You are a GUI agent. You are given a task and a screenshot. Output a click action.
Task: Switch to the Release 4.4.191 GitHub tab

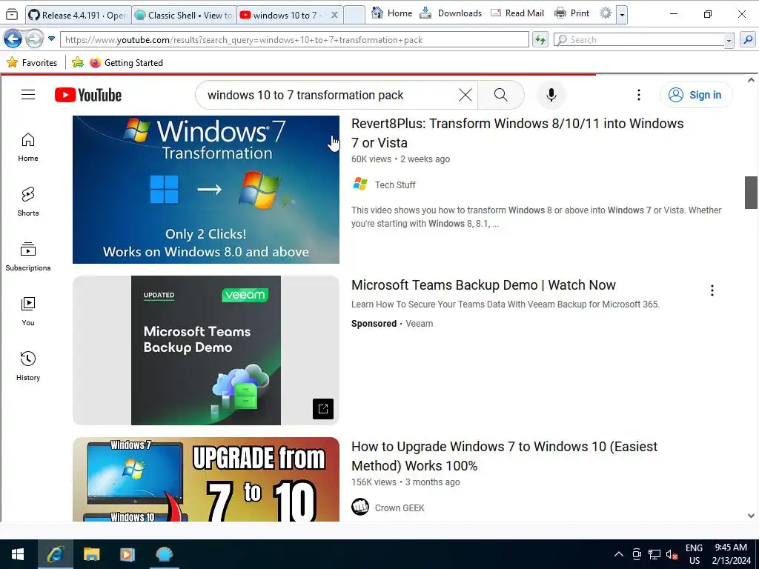tap(78, 15)
